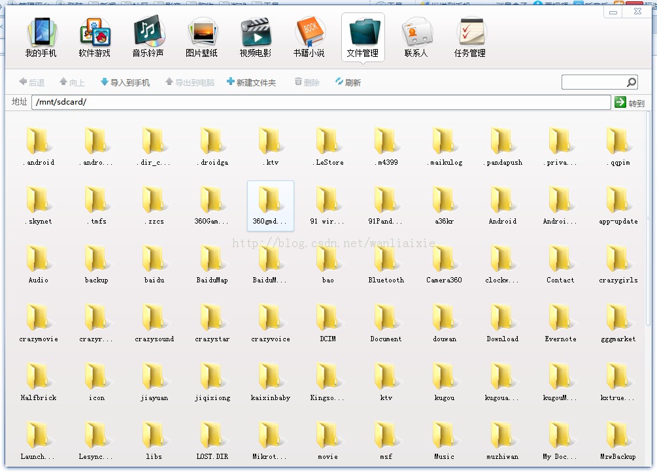
Task: Open the 我的手机 phone section
Action: [41, 38]
